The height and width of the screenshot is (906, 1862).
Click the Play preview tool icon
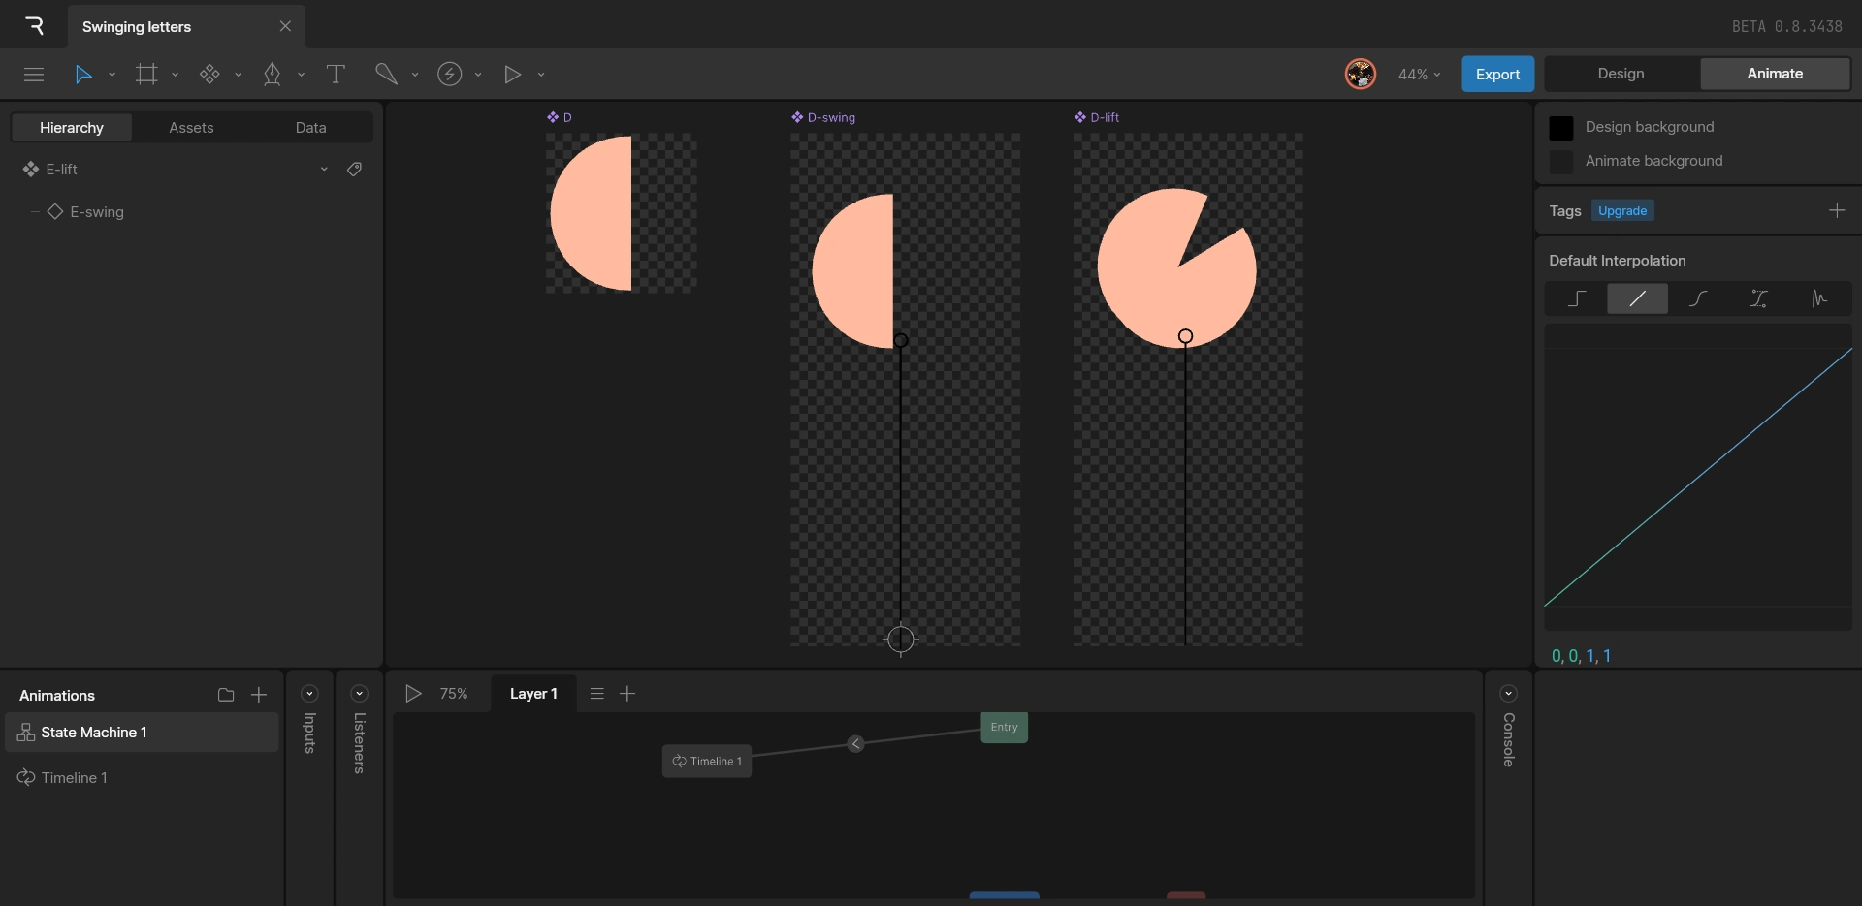click(512, 75)
